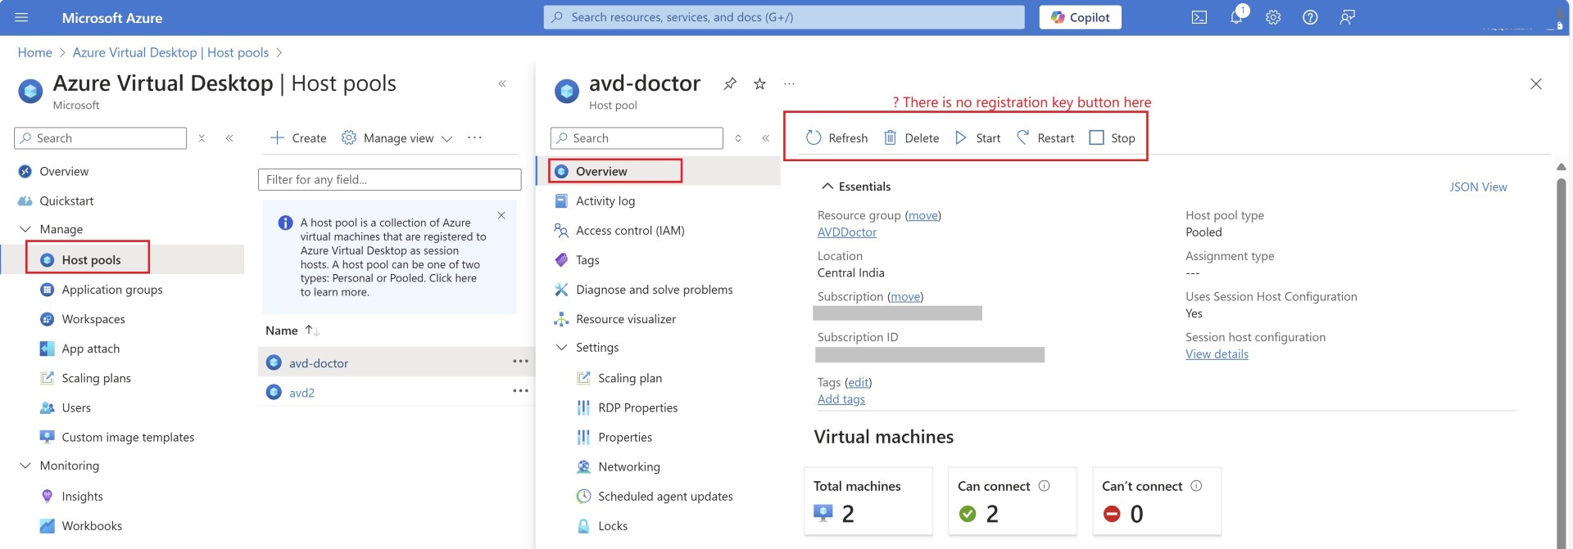The height and width of the screenshot is (549, 1573).
Task: Launch Copilot from the header
Action: [x=1080, y=17]
